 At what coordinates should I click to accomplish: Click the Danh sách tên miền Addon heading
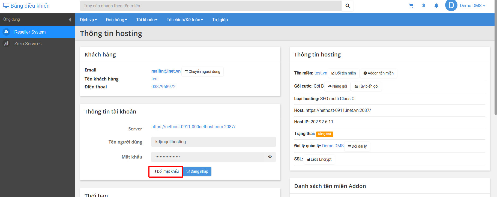(330, 186)
